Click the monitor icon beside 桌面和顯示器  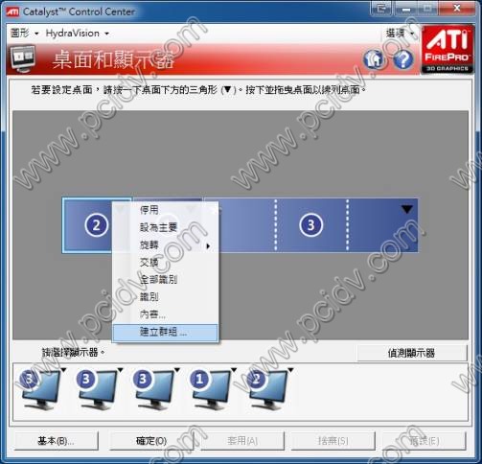click(22, 58)
